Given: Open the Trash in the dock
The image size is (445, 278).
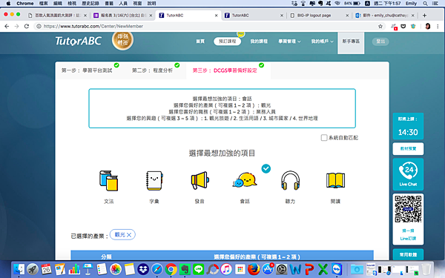Looking at the screenshot, I should click(x=426, y=269).
